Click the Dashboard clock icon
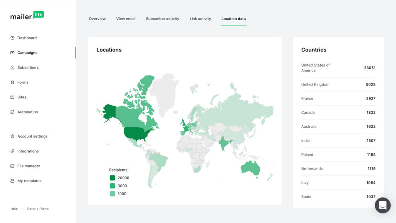The height and width of the screenshot is (223, 396). click(12, 38)
